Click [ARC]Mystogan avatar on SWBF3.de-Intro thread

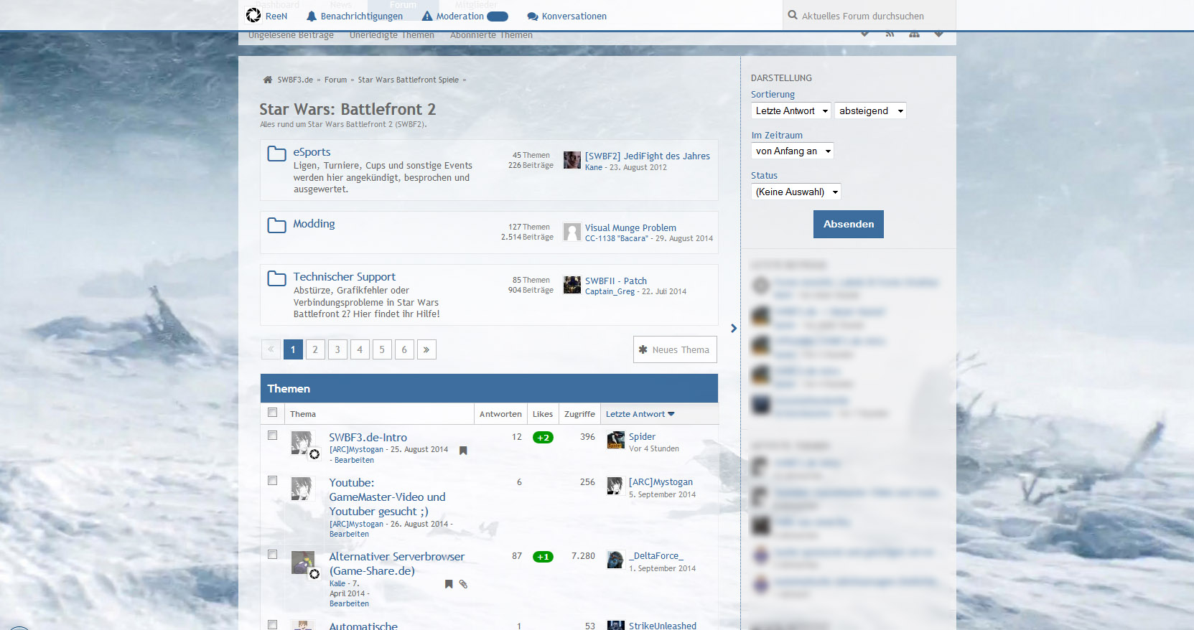point(302,443)
